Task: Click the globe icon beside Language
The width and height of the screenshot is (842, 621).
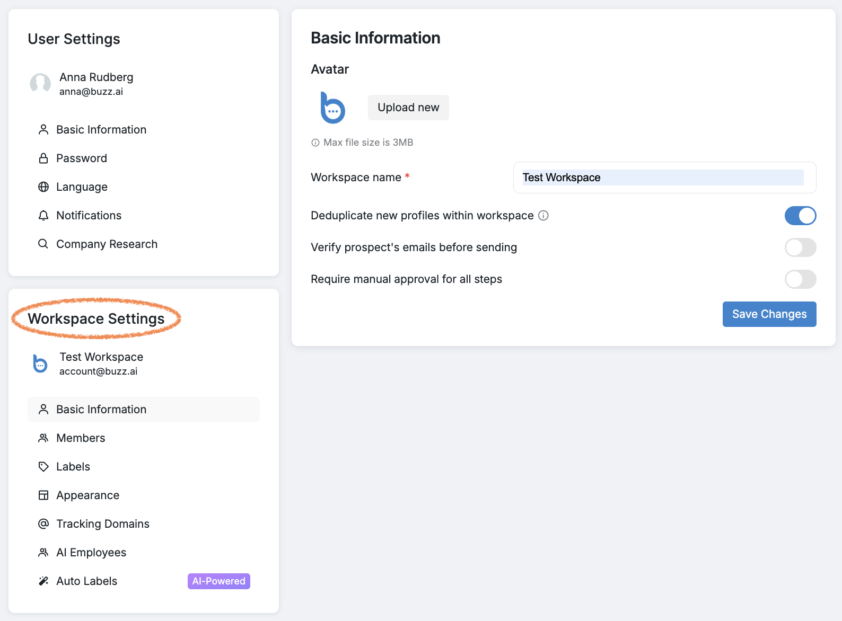Action: pyautogui.click(x=43, y=187)
